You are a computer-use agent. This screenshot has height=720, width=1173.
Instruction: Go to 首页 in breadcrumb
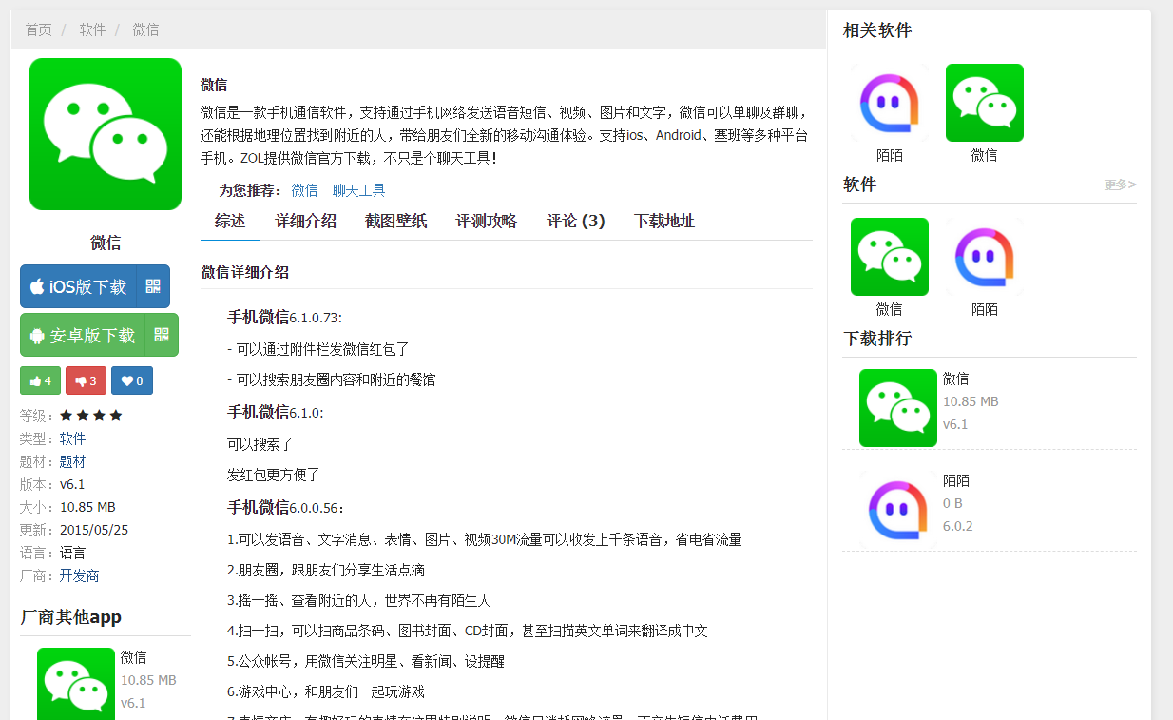[39, 29]
